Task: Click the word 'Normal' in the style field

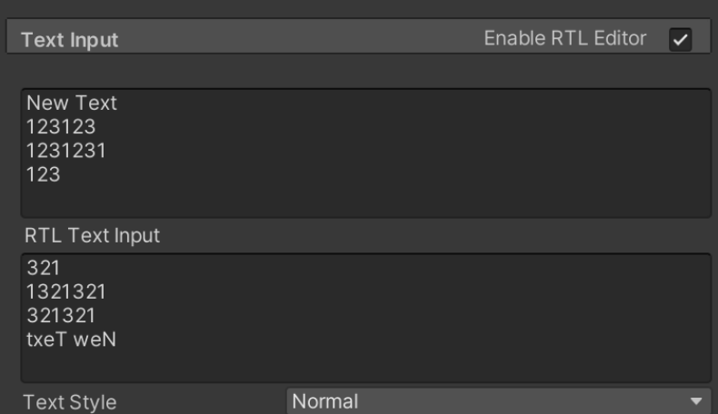Action: pos(325,401)
